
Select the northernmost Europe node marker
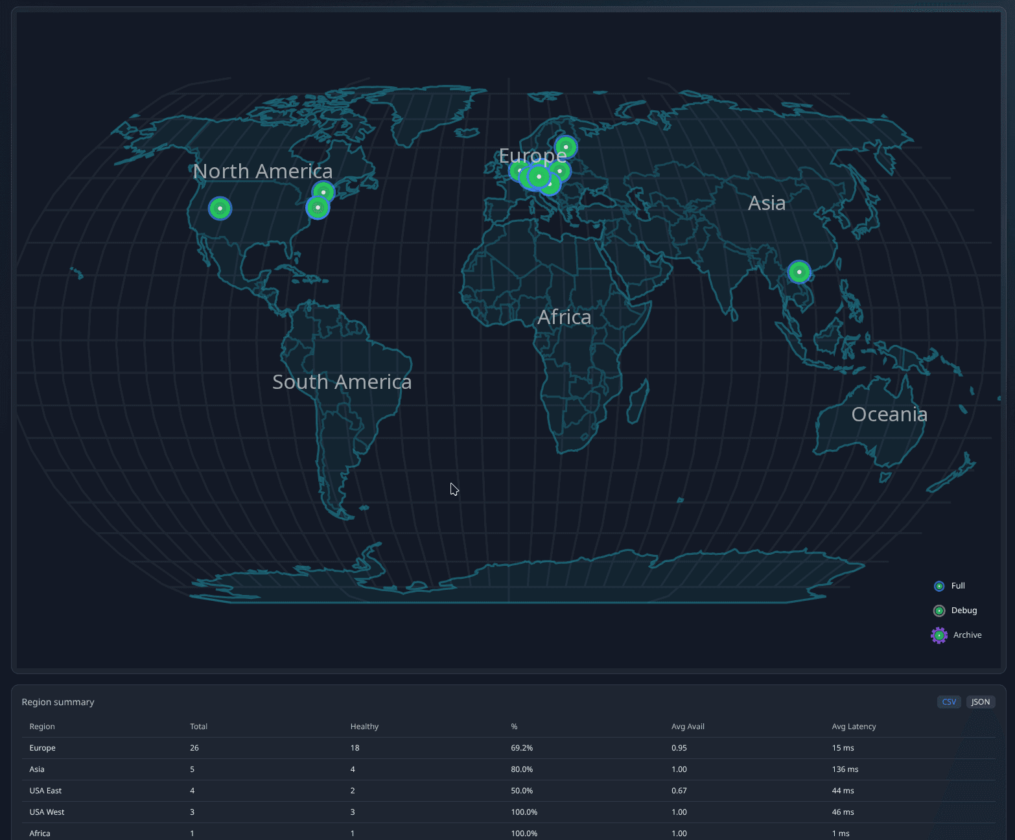566,147
